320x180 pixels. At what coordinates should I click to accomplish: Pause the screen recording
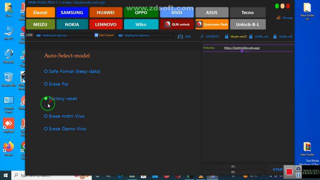point(298,175)
